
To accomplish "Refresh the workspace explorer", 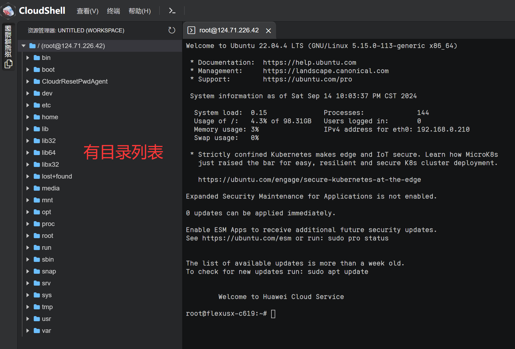I will [x=172, y=30].
